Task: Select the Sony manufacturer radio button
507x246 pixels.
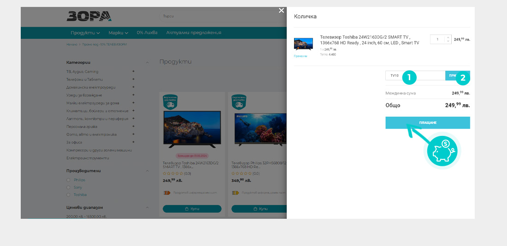Action: tap(68, 187)
